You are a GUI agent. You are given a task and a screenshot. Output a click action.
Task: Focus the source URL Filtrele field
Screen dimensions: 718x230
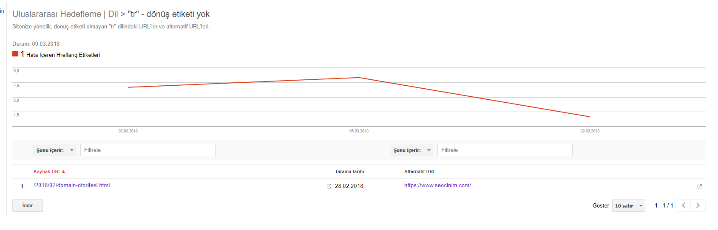(x=148, y=150)
